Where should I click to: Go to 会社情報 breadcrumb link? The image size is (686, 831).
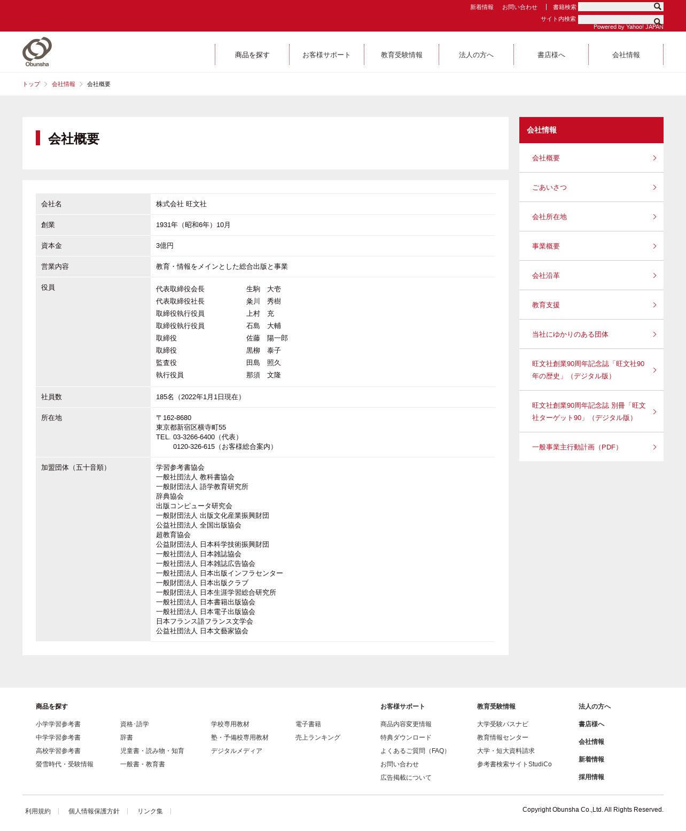click(63, 84)
